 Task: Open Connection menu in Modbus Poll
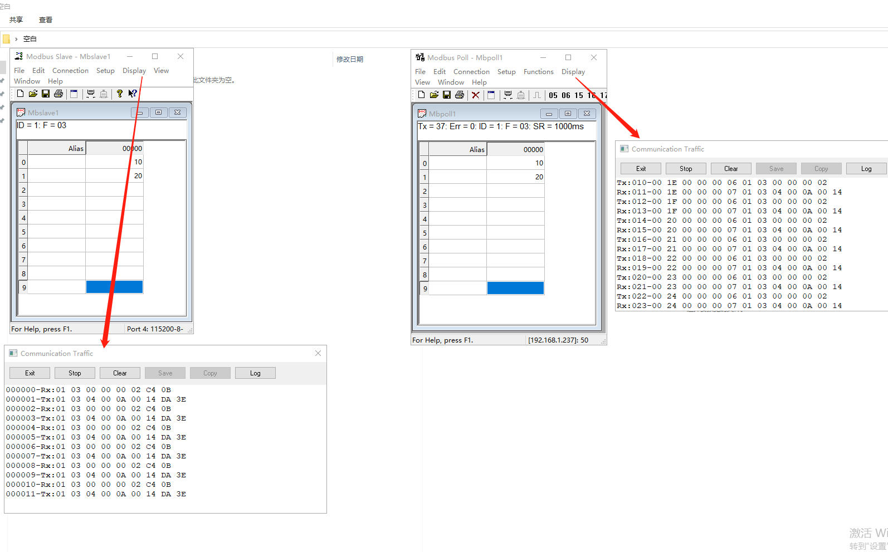pos(471,72)
